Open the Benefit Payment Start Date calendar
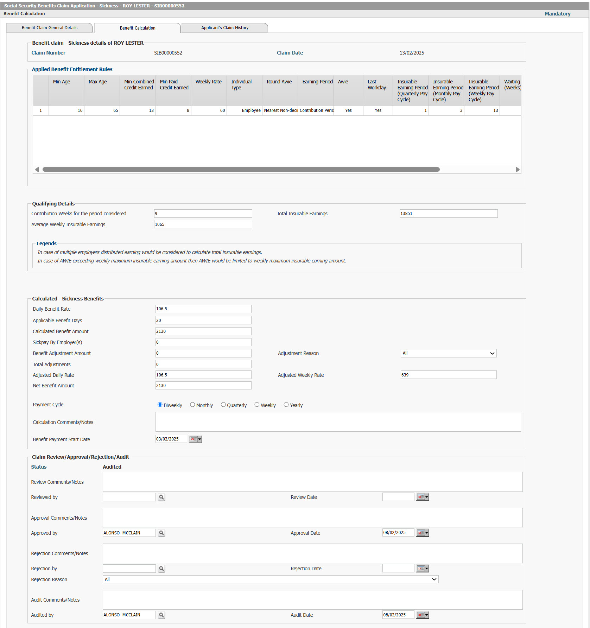590x628 pixels. [x=195, y=439]
